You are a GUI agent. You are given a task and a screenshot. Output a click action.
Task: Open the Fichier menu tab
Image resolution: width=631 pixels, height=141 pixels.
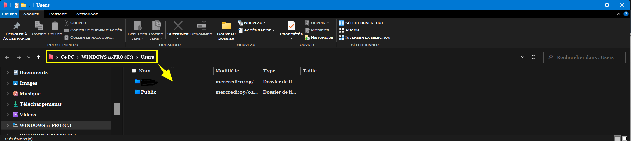(10, 14)
